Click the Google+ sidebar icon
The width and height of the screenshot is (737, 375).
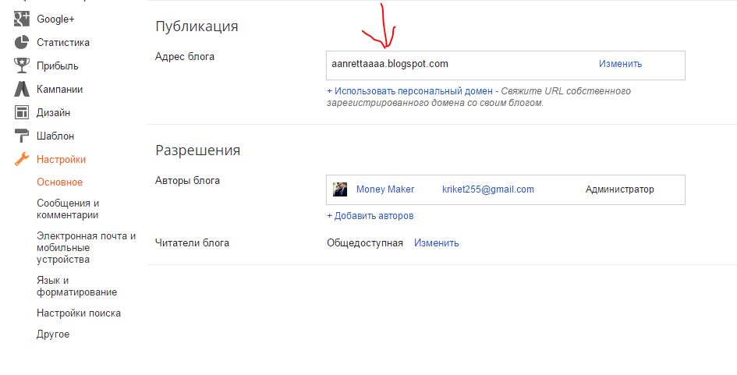[22, 19]
